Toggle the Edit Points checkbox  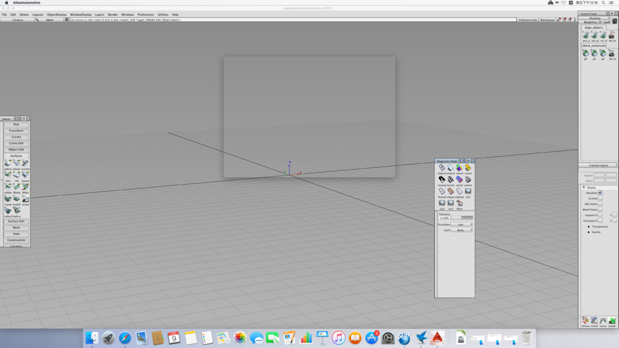(600, 204)
